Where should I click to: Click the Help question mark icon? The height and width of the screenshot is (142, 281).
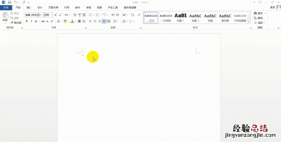254,2
